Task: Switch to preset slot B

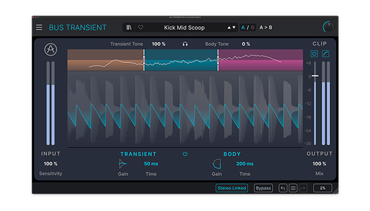Action: click(x=252, y=27)
